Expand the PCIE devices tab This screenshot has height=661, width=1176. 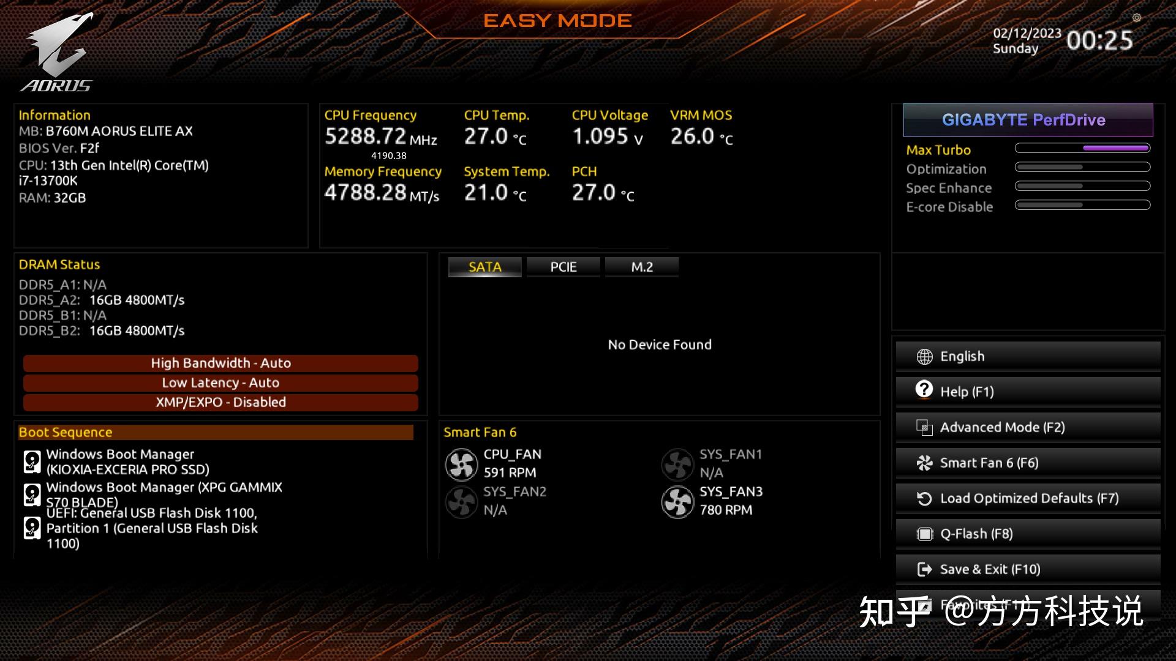pos(563,266)
